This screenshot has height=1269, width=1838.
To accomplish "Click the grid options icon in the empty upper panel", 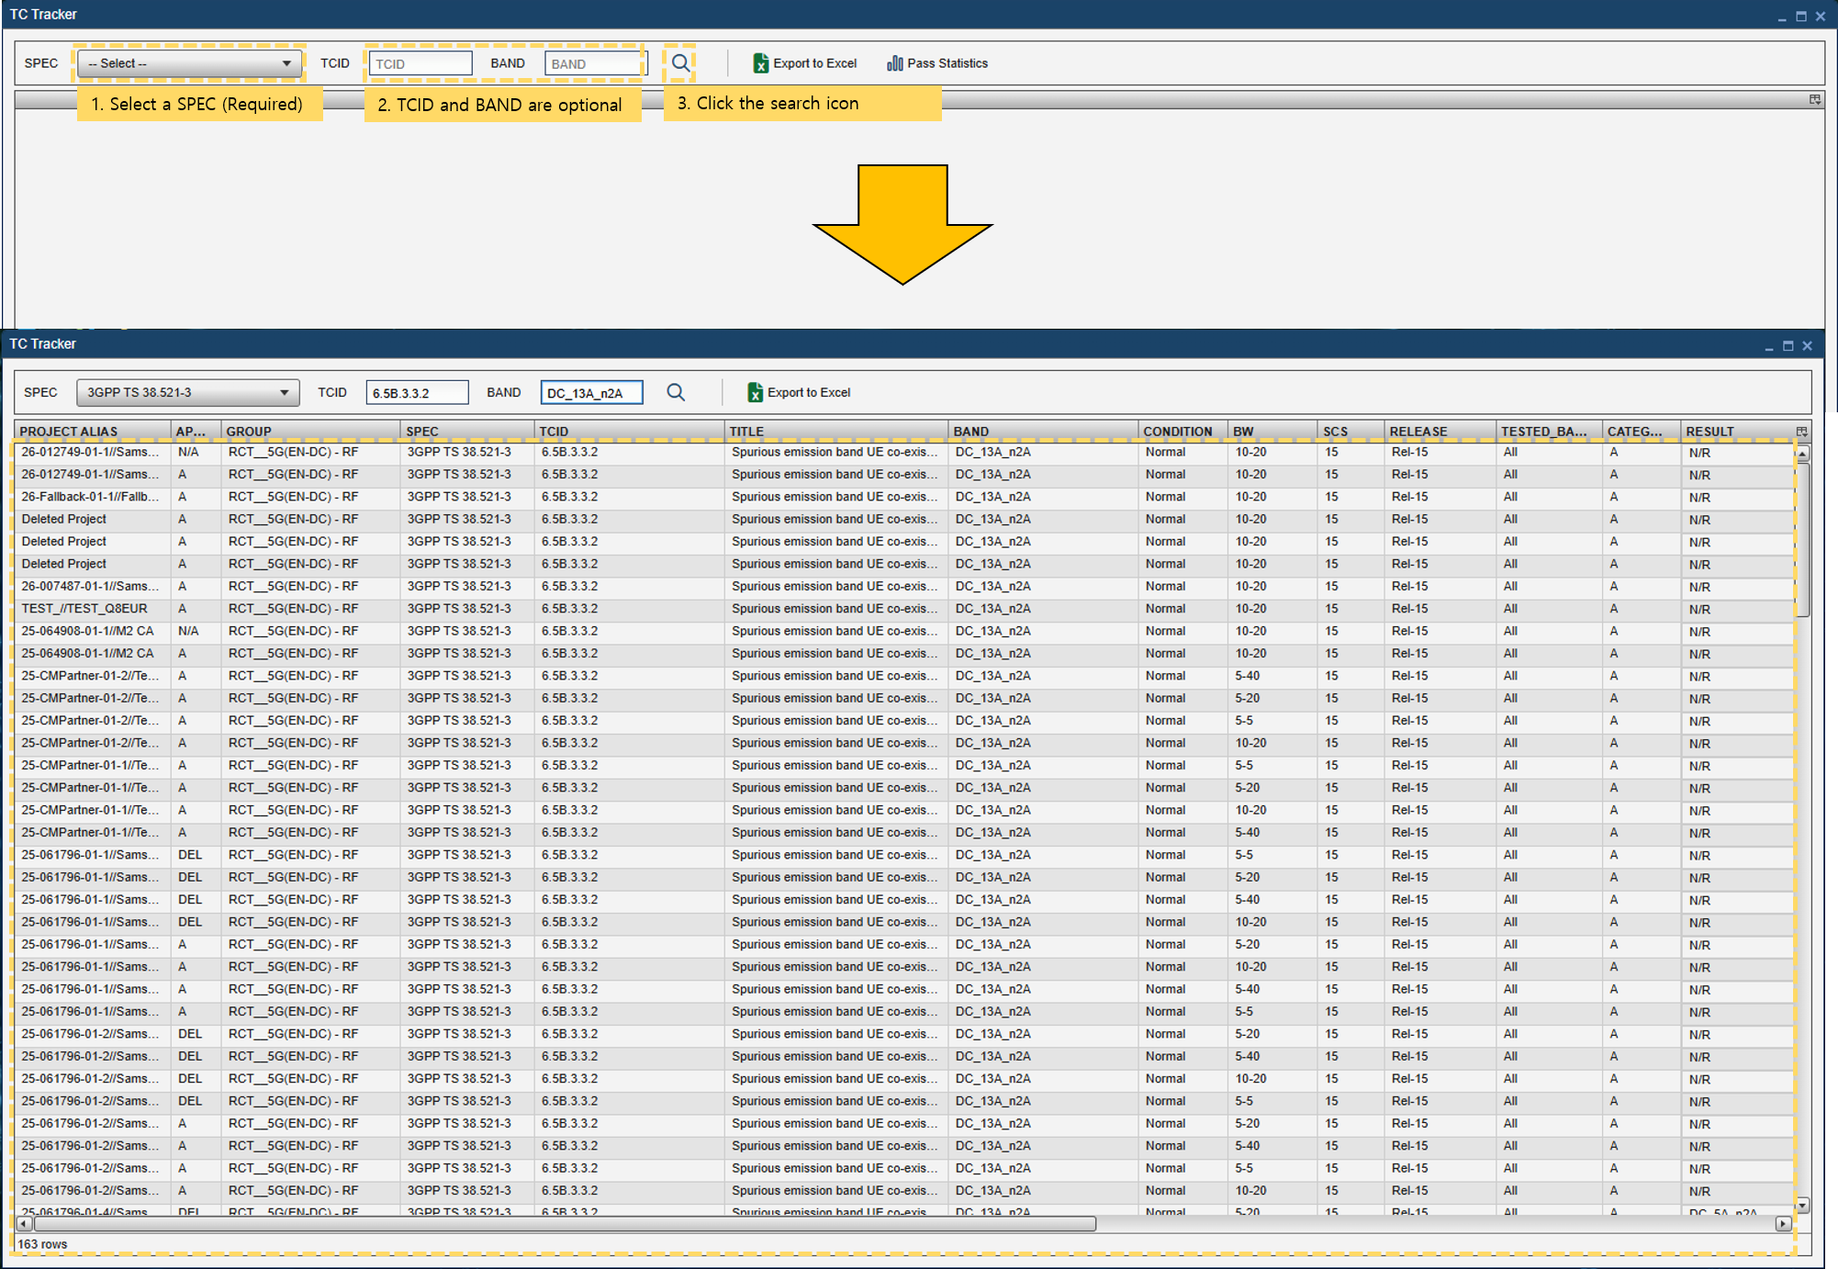I will [1814, 99].
